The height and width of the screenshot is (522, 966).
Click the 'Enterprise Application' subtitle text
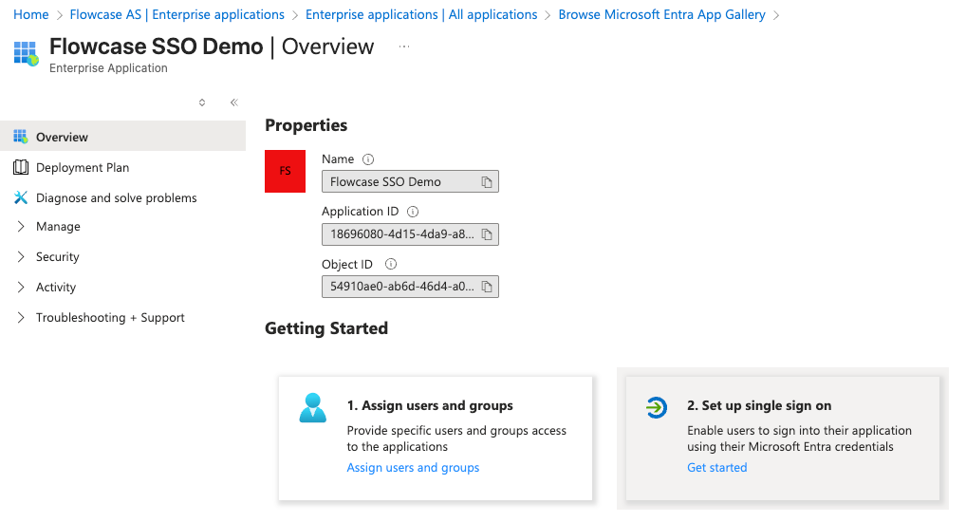tap(108, 67)
